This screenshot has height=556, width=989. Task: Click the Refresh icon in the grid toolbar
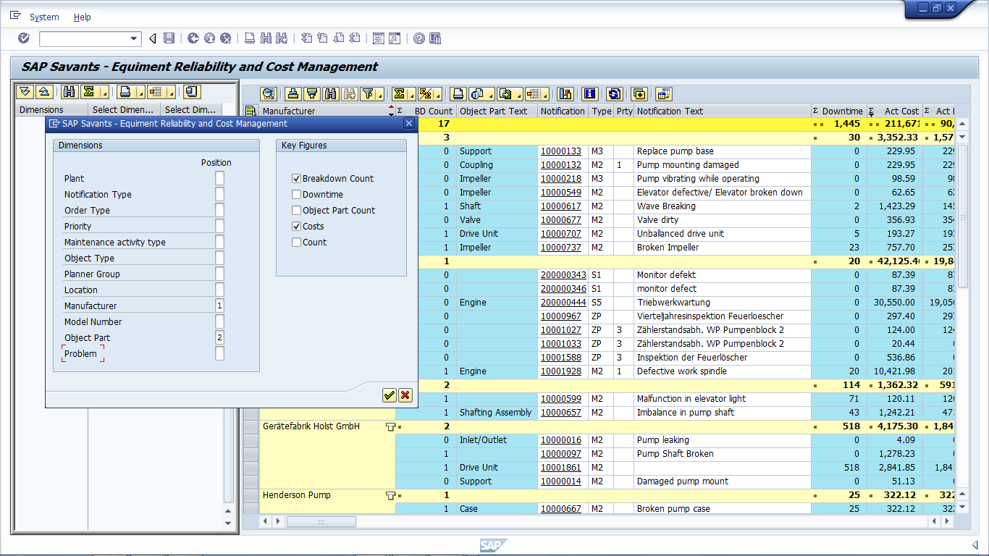click(614, 93)
